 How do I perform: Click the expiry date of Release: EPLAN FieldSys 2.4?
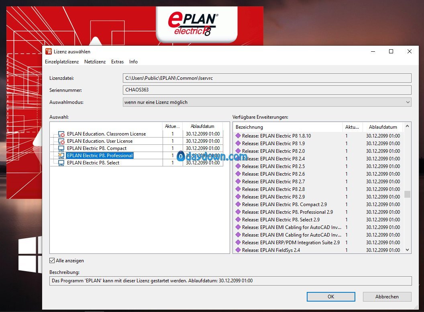[x=383, y=250]
